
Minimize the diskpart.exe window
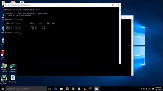click(x=107, y=5)
